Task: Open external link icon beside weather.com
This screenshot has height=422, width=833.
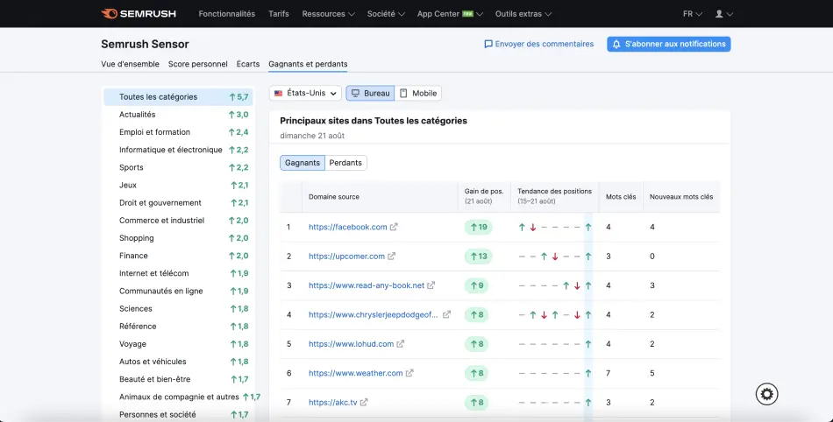Action: (x=409, y=373)
